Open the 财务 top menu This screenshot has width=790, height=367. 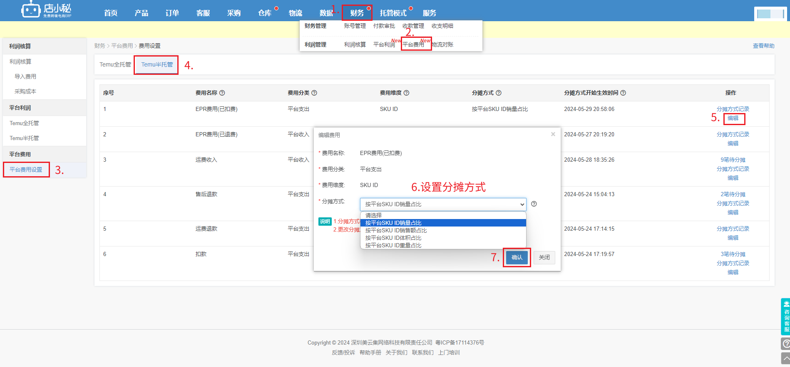[x=357, y=13]
